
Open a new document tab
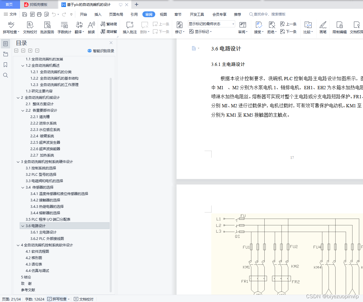136,4
